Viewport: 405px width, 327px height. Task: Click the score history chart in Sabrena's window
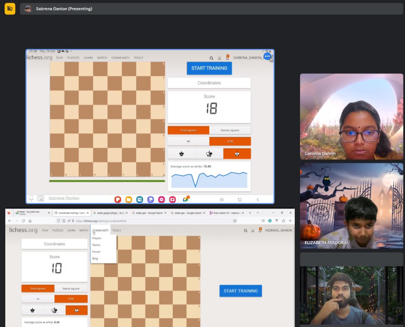tap(209, 180)
